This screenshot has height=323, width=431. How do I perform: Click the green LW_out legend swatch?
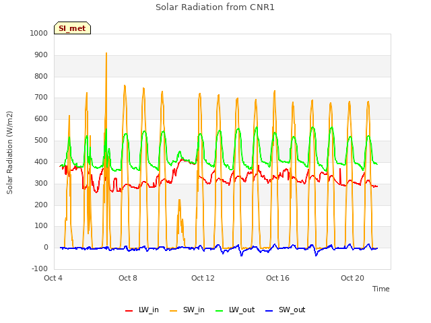click(x=220, y=311)
